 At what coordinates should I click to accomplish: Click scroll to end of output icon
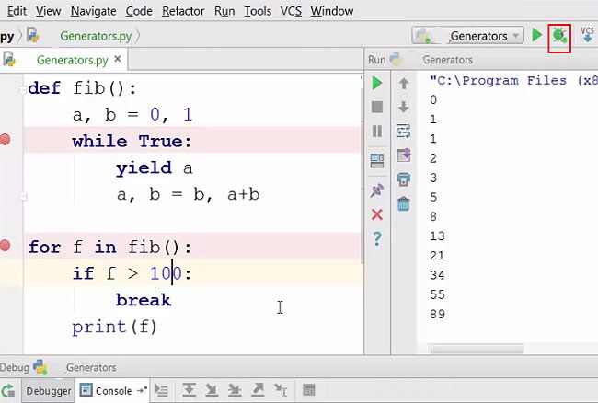(x=404, y=155)
